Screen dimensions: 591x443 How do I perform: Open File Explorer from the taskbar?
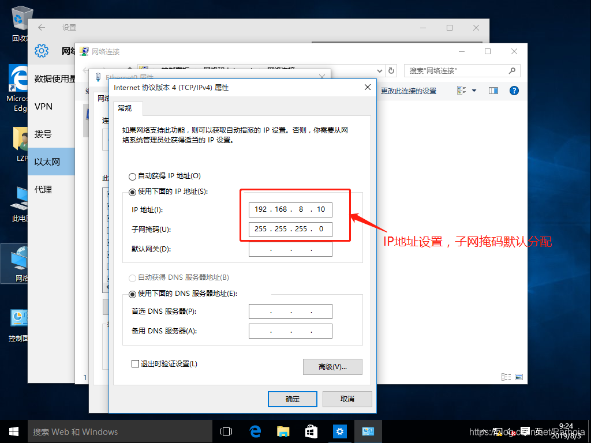[283, 431]
